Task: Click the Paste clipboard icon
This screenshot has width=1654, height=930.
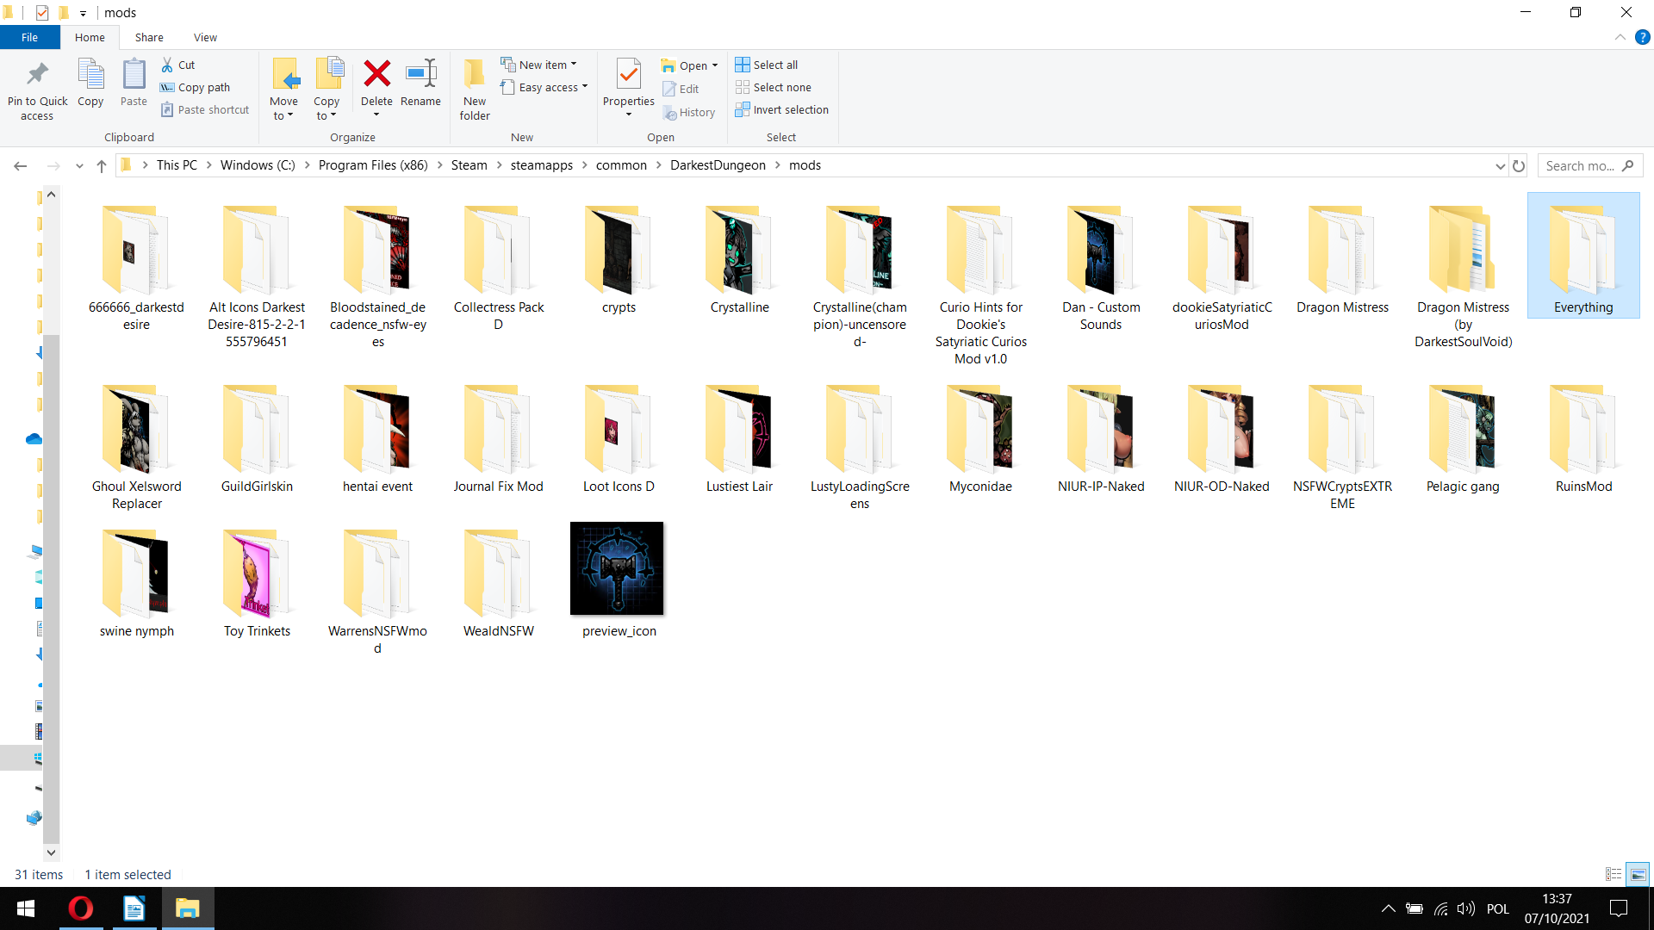Action: (134, 83)
